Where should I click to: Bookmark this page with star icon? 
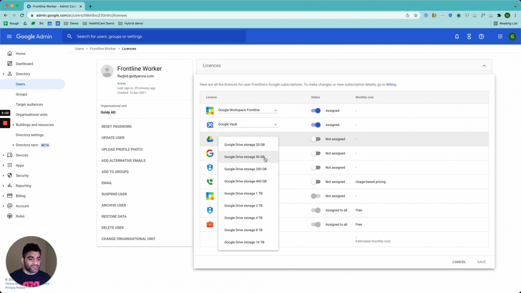(x=416, y=15)
